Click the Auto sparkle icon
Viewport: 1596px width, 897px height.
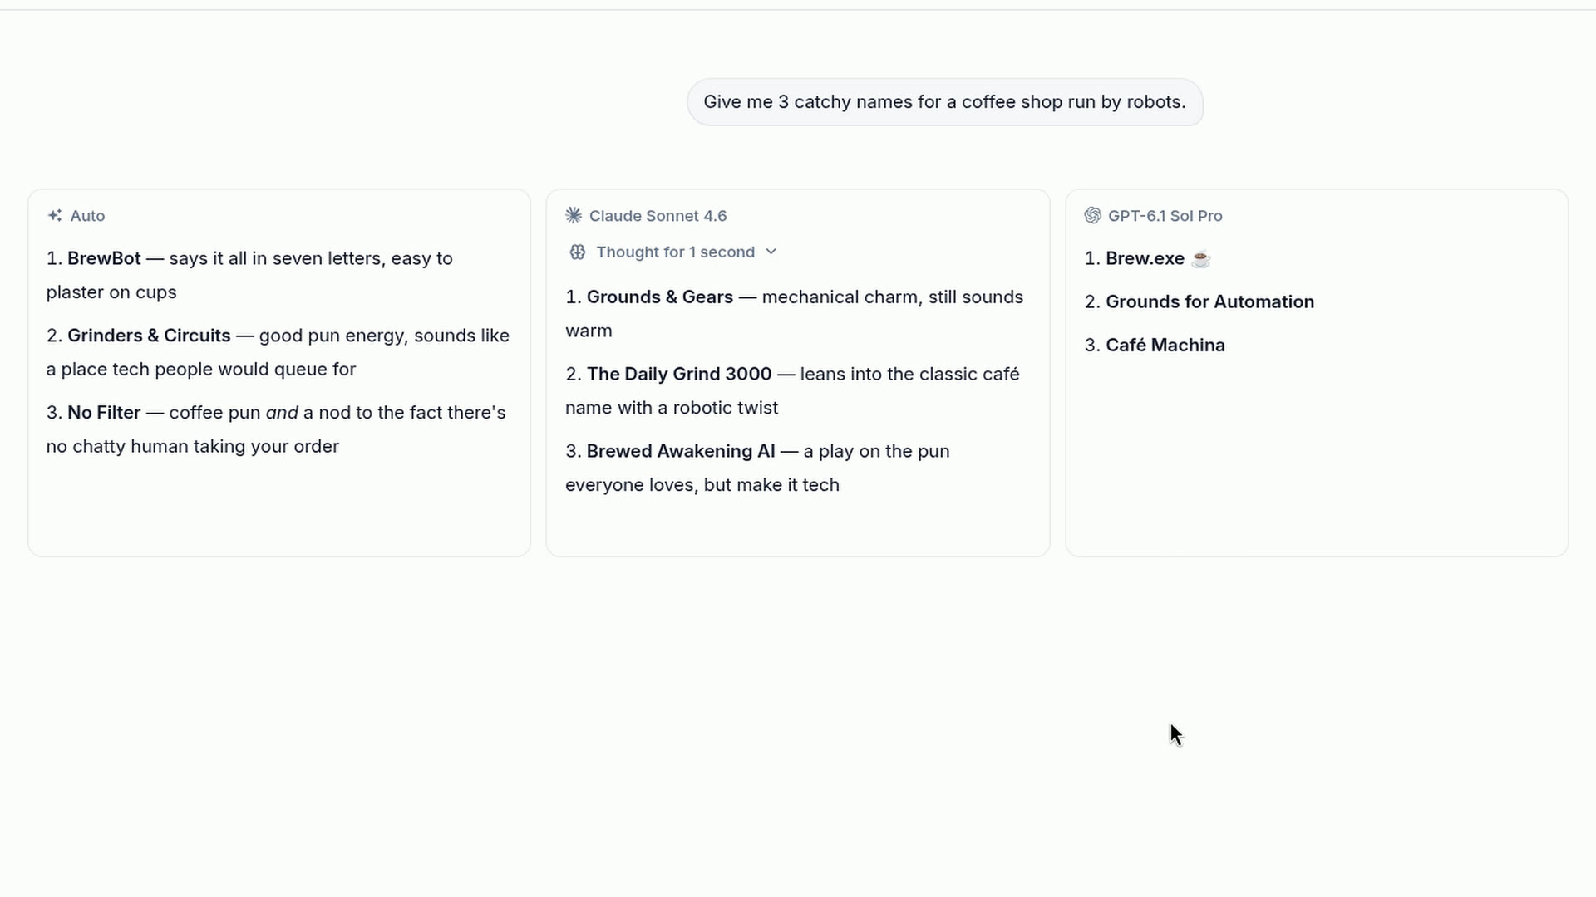pos(55,216)
